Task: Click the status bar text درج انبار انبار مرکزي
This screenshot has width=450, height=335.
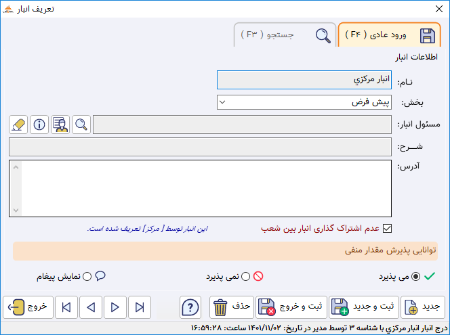Action: (x=319, y=328)
